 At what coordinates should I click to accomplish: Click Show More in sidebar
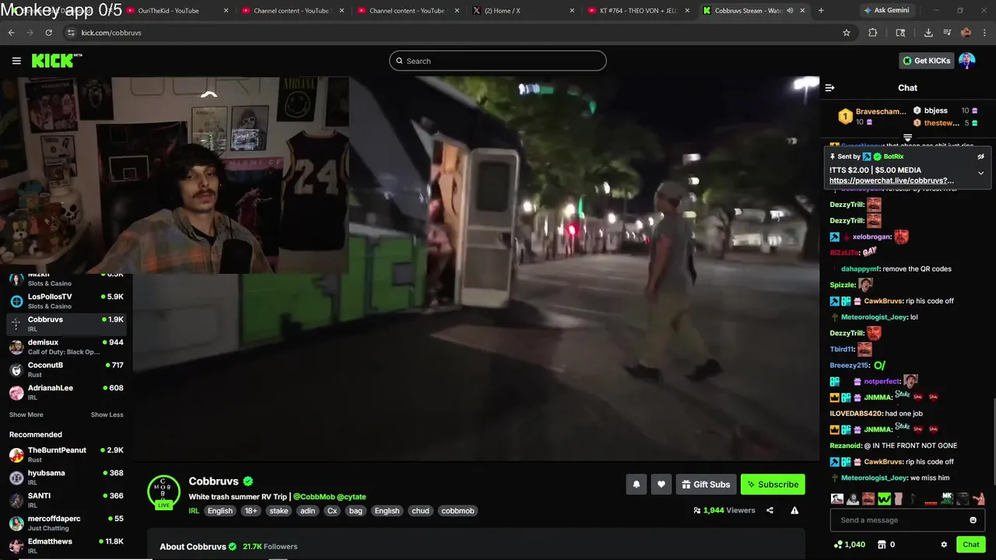(x=26, y=415)
